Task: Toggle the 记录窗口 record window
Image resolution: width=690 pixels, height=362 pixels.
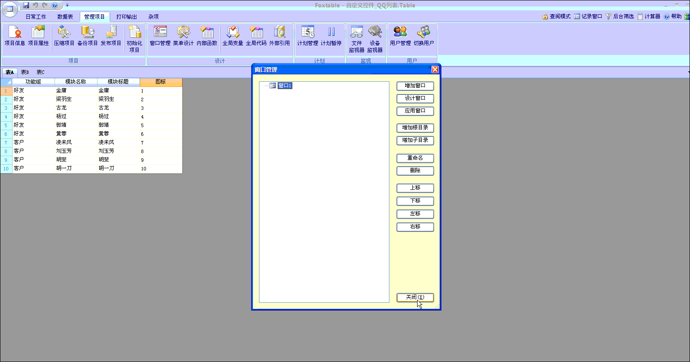Action: [x=588, y=16]
